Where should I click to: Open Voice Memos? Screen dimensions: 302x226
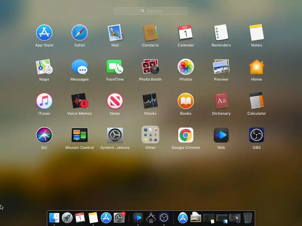point(80,101)
